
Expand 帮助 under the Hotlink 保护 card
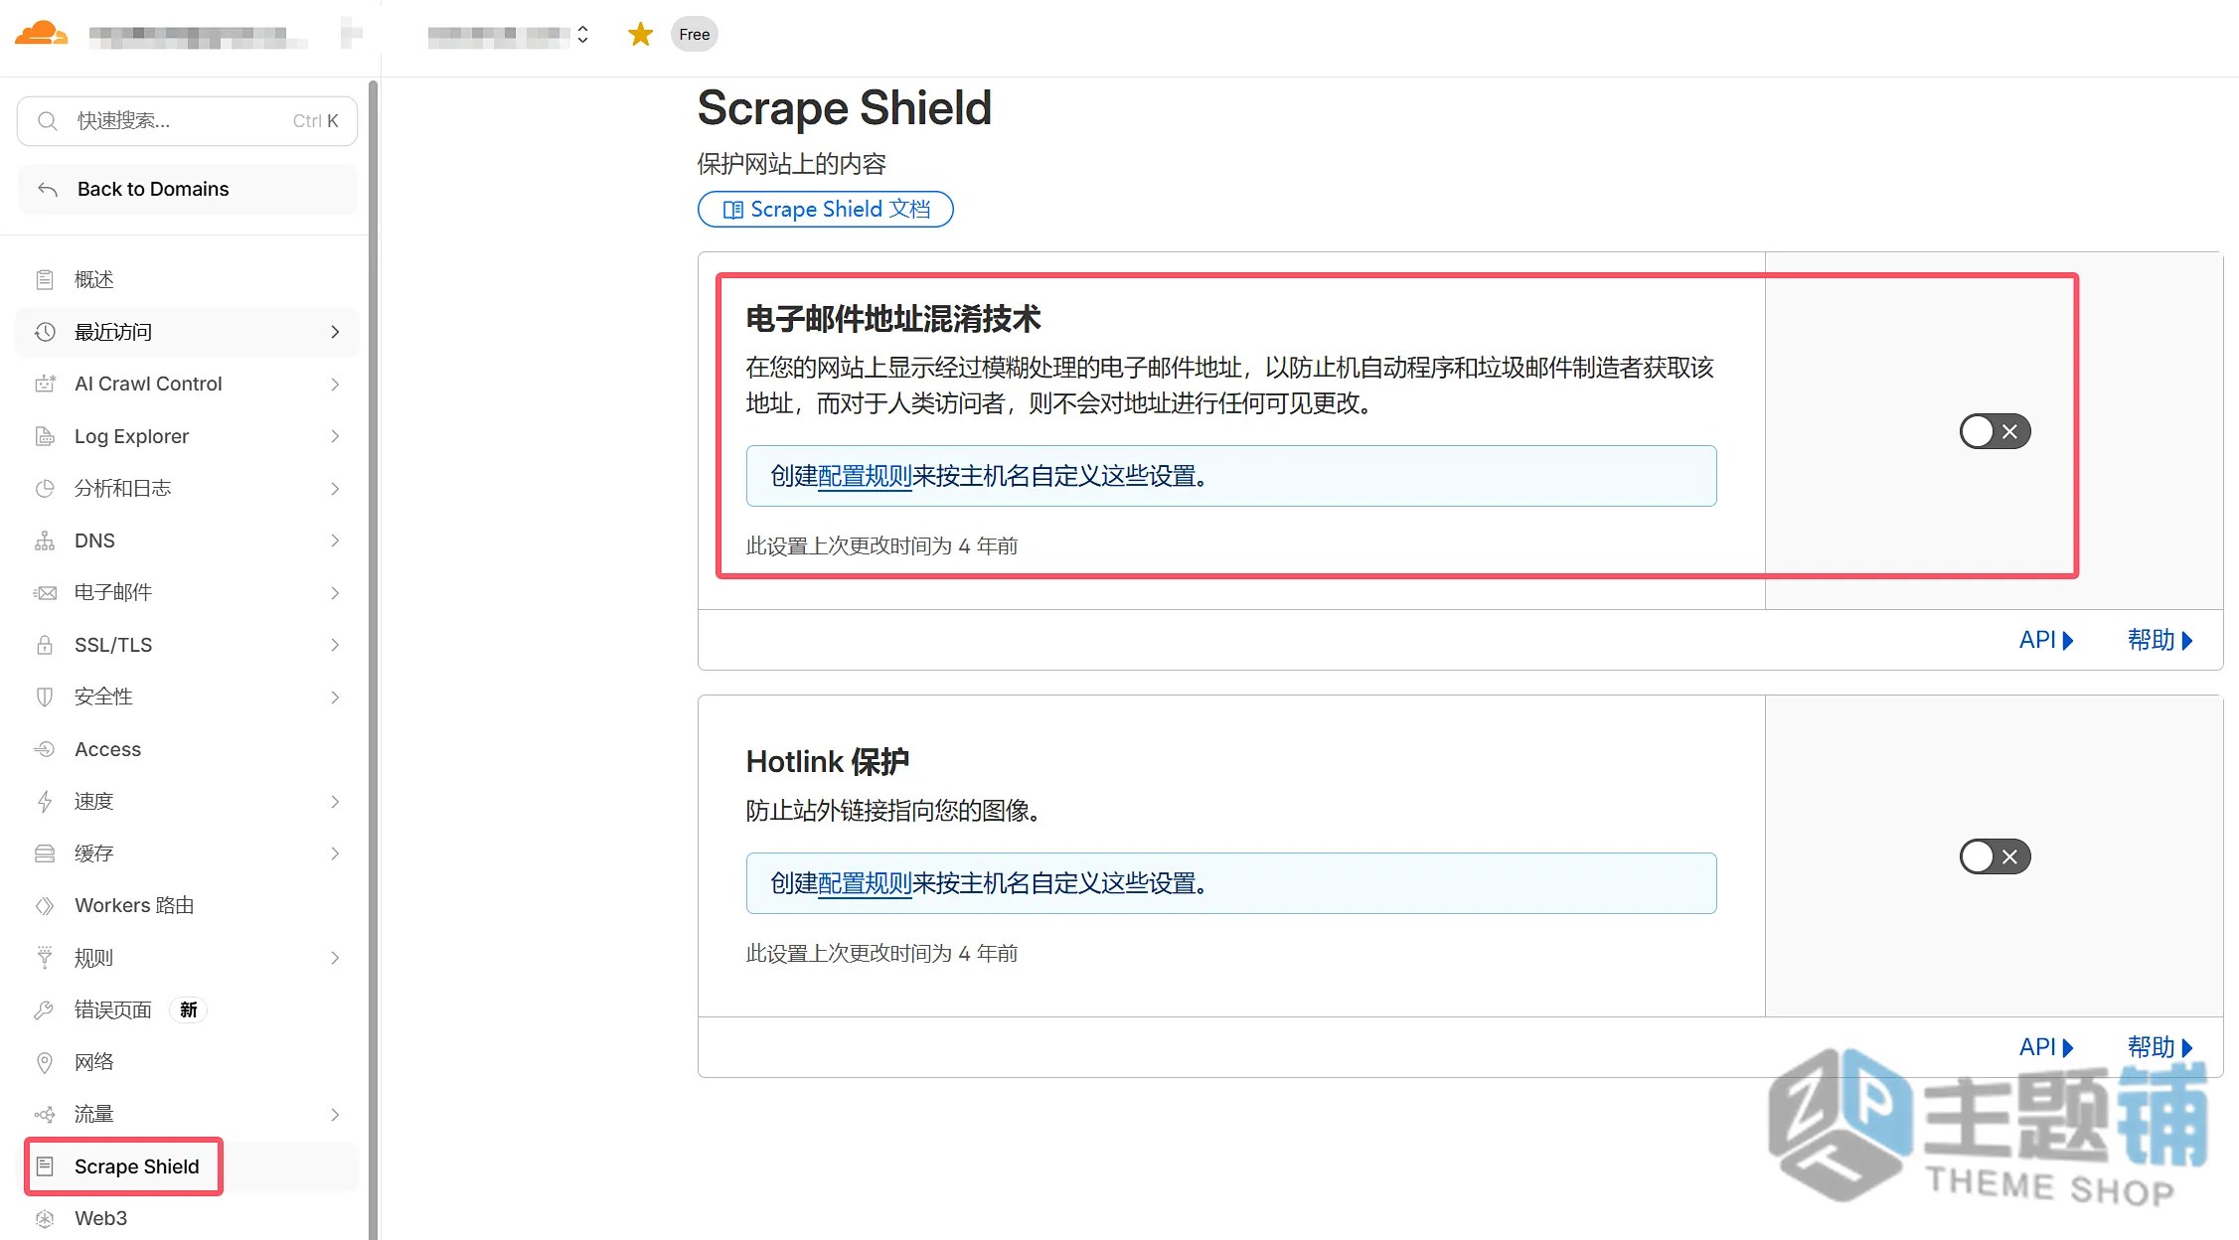tap(2159, 1047)
